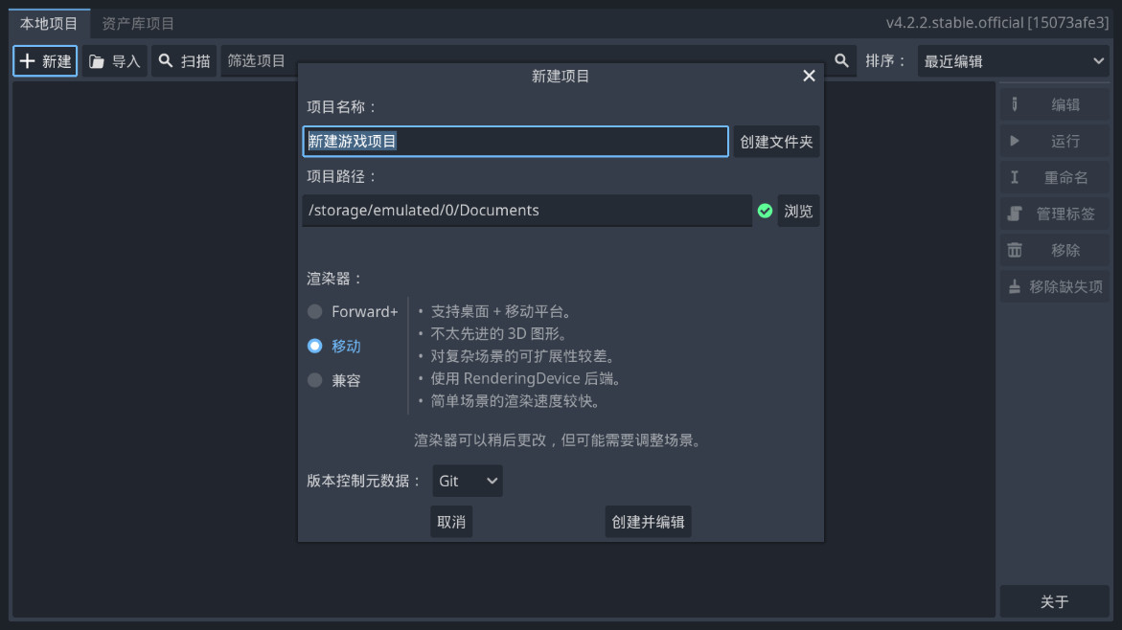This screenshot has width=1122, height=630.
Task: Click the 创建文件夹 button
Action: pos(776,142)
